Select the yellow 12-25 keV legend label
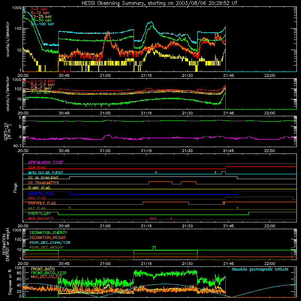 tap(41, 17)
